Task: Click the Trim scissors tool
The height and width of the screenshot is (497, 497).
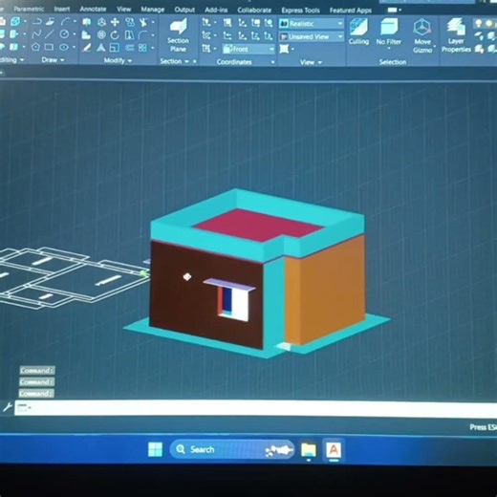Action: tap(143, 22)
